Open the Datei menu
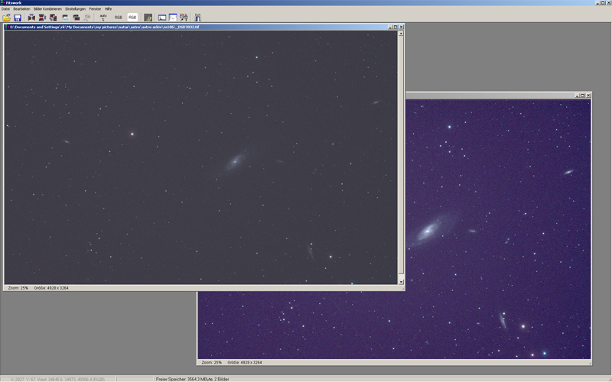The height and width of the screenshot is (382, 612). (x=5, y=8)
